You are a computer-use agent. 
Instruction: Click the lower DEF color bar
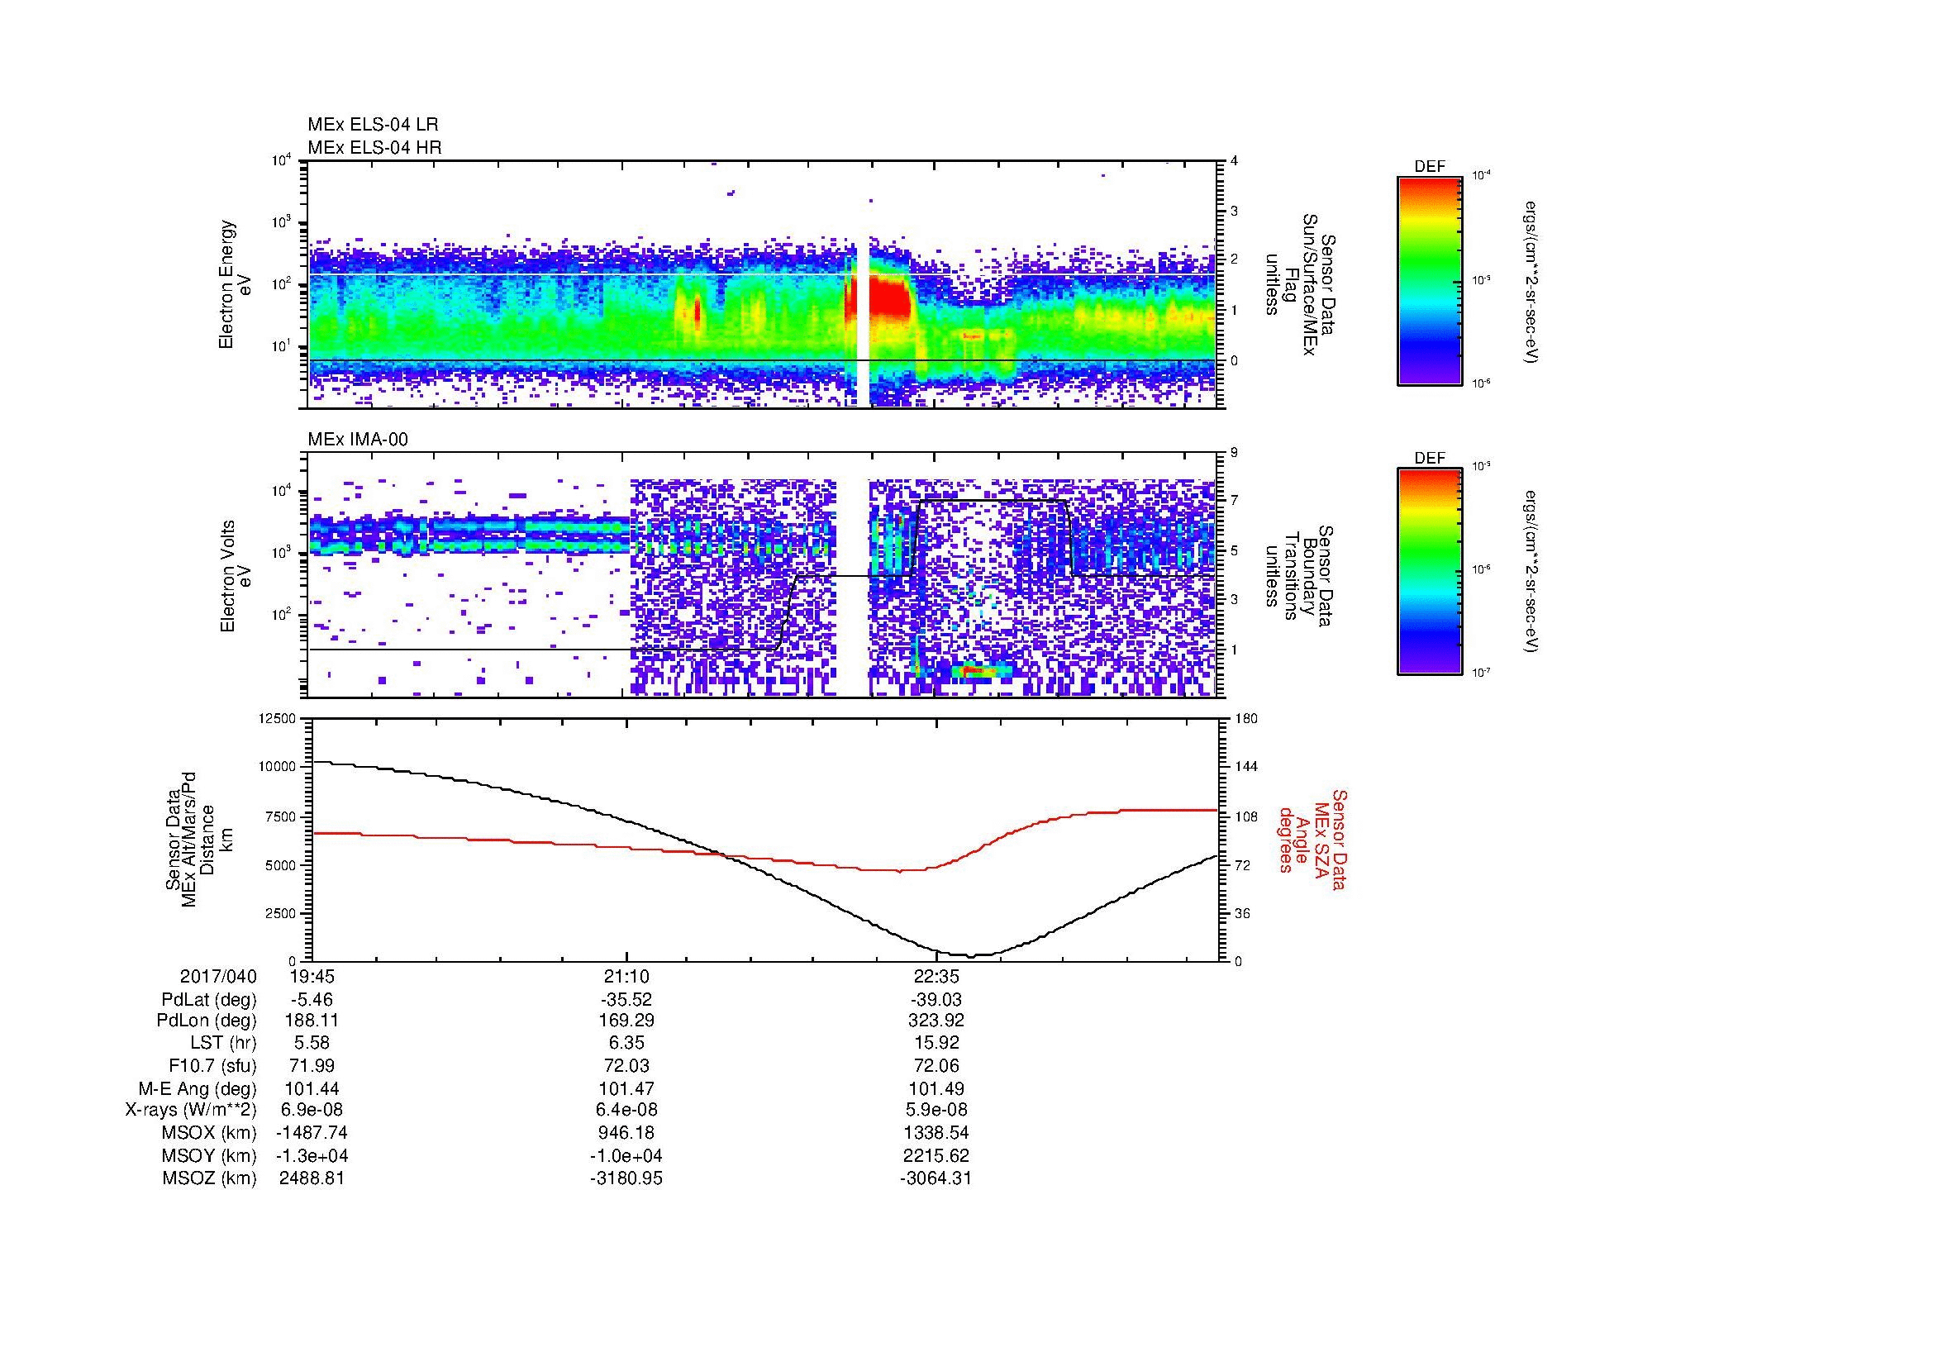pos(1429,572)
